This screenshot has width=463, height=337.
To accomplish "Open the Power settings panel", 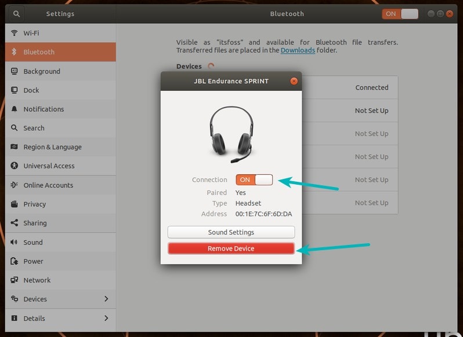I will point(60,261).
